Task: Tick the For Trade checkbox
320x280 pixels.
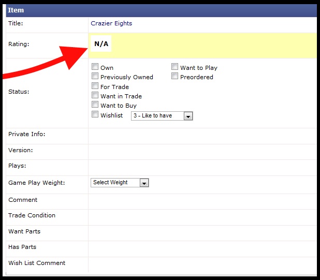Action: click(95, 86)
